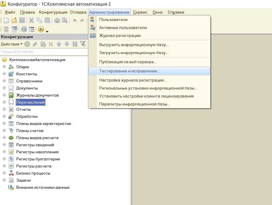Choose Параметры информационной базы

click(149, 104)
